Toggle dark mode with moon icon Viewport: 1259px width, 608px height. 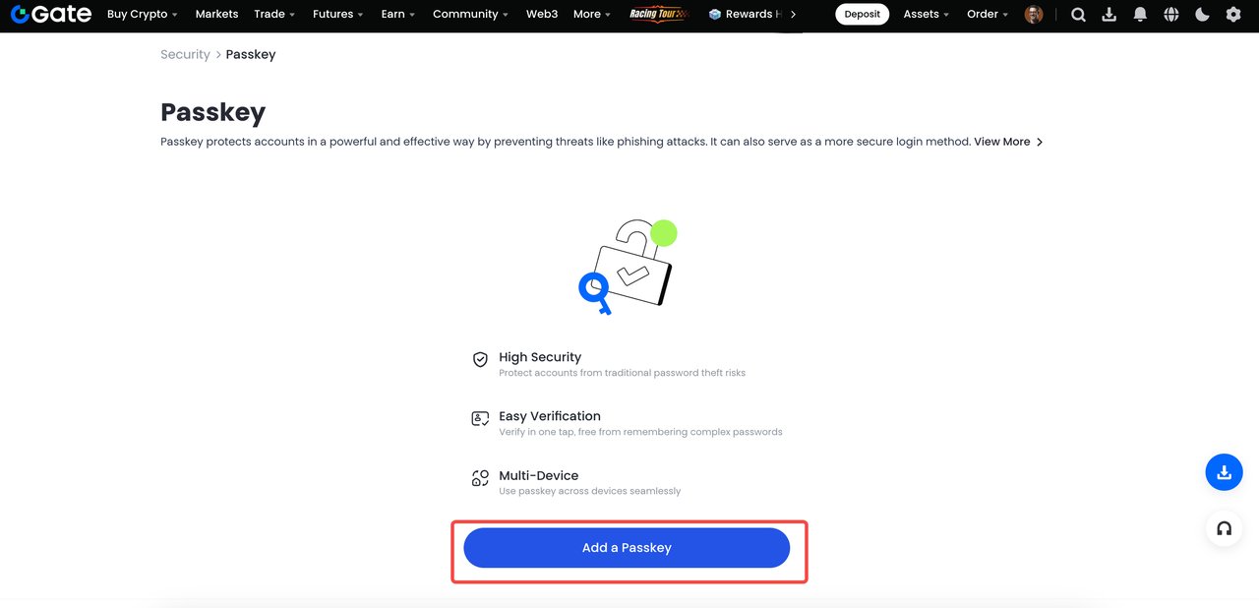click(1202, 15)
